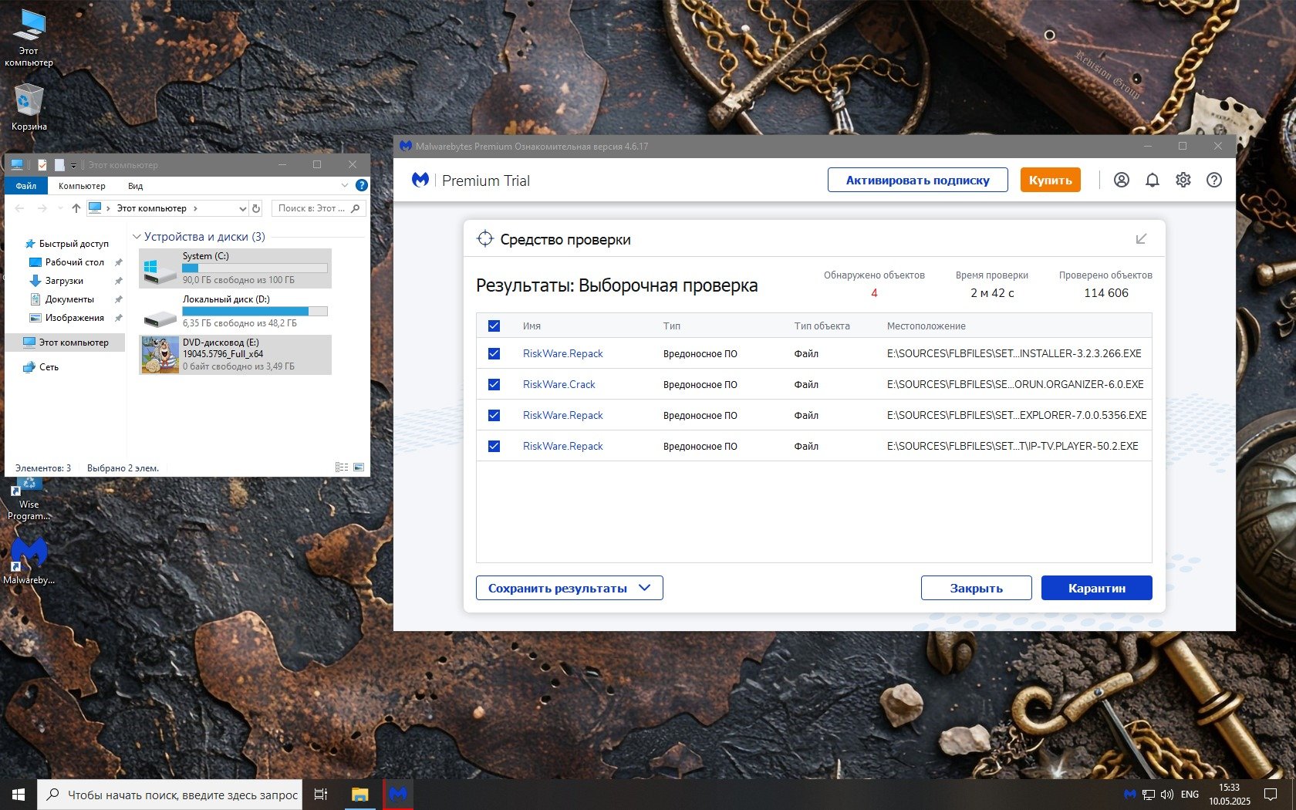Open the Computer ribbon tab
Viewport: 1296px width, 810px height.
(x=82, y=186)
